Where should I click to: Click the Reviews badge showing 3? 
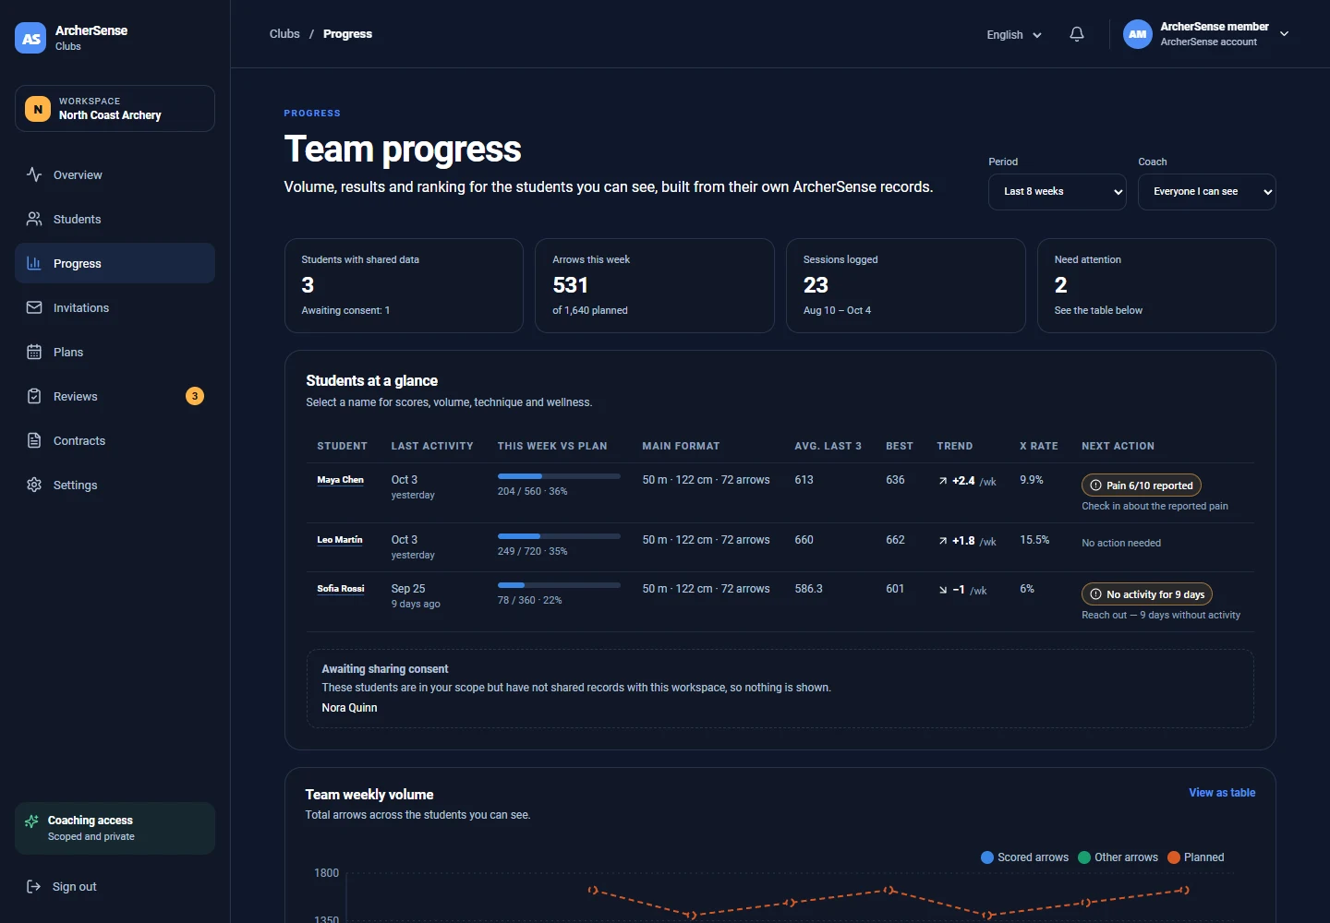pyautogui.click(x=195, y=396)
